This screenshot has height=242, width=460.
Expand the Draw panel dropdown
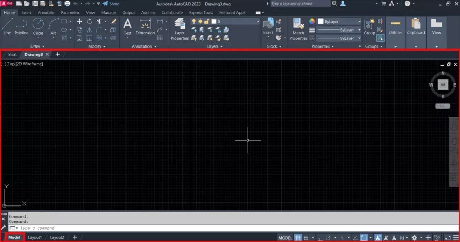pos(38,46)
